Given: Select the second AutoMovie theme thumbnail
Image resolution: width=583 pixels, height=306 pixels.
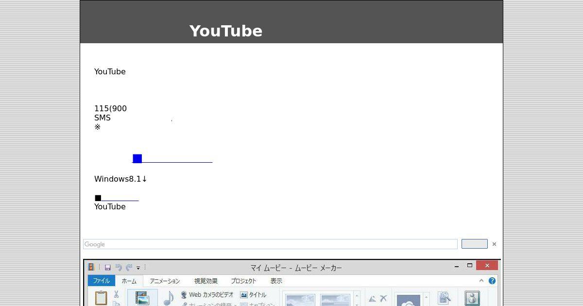Looking at the screenshot, I should coord(335,300).
